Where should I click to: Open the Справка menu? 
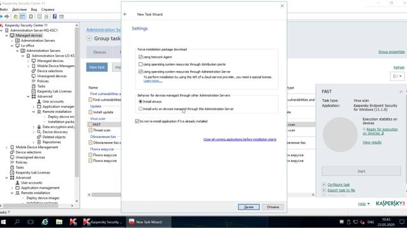(48, 9)
